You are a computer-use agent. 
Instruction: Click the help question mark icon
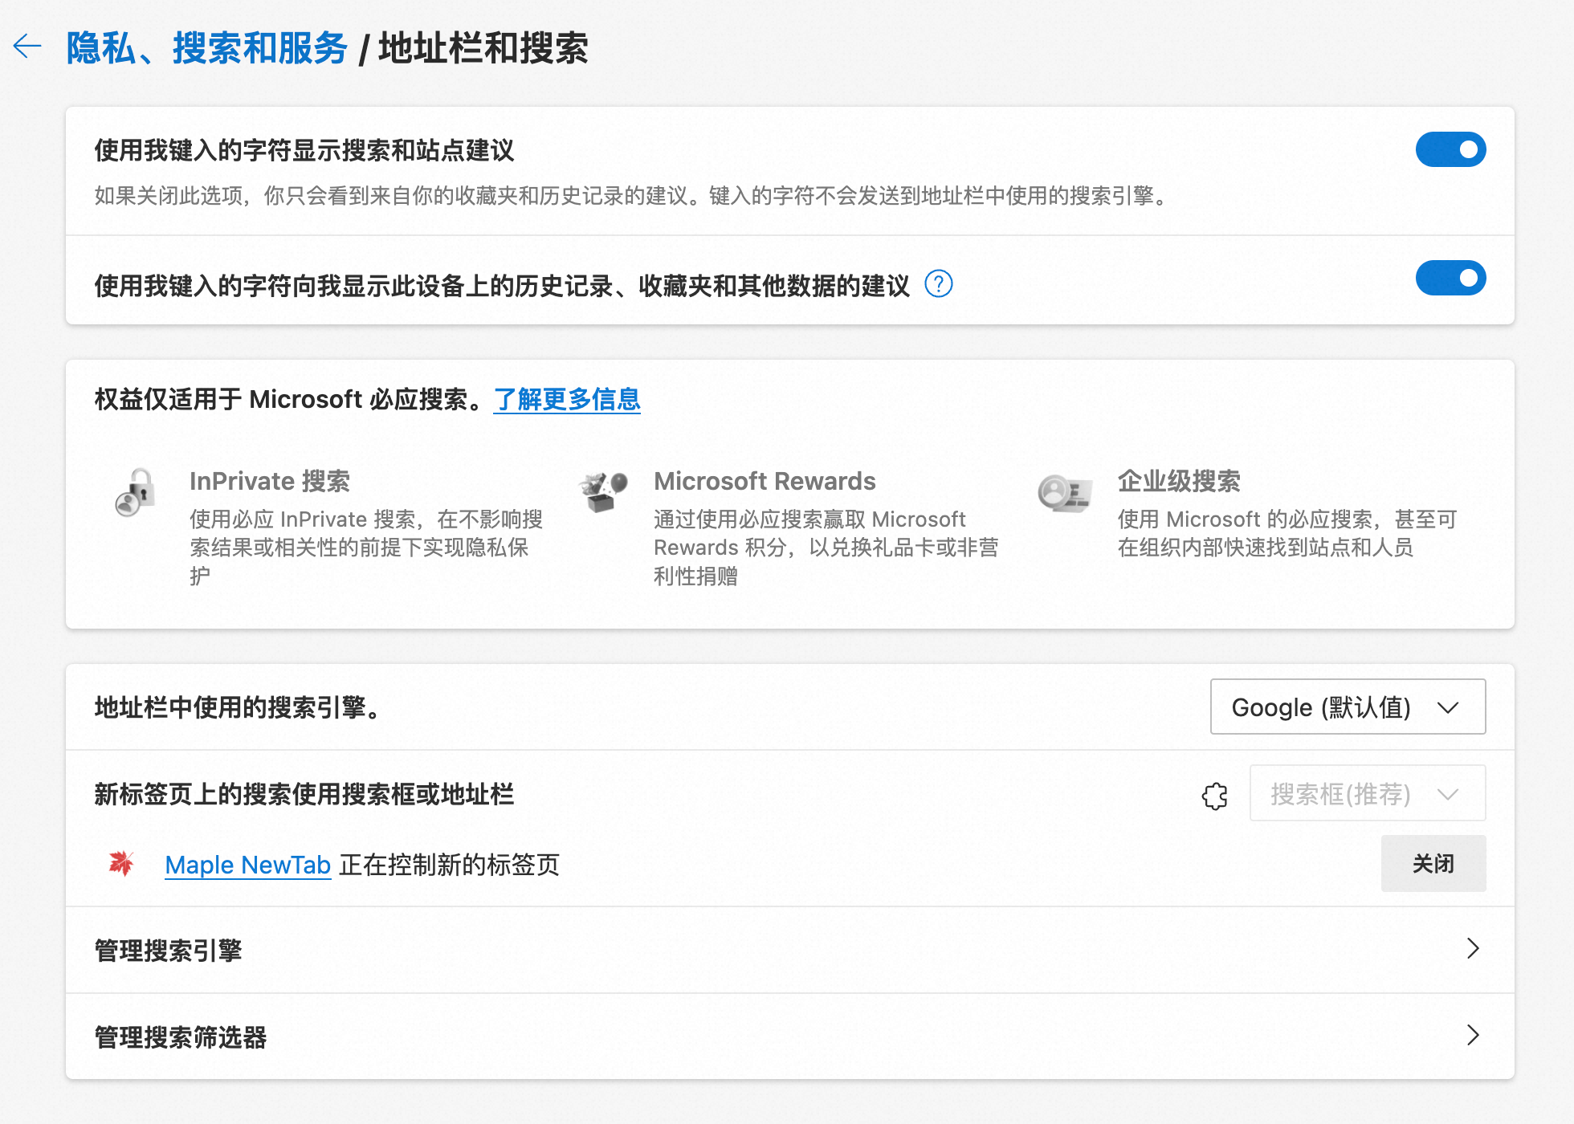(938, 284)
